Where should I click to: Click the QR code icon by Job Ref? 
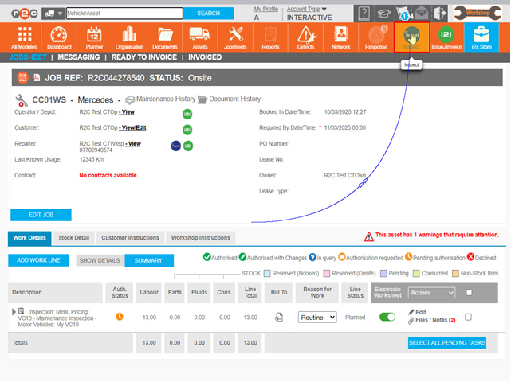(22, 78)
